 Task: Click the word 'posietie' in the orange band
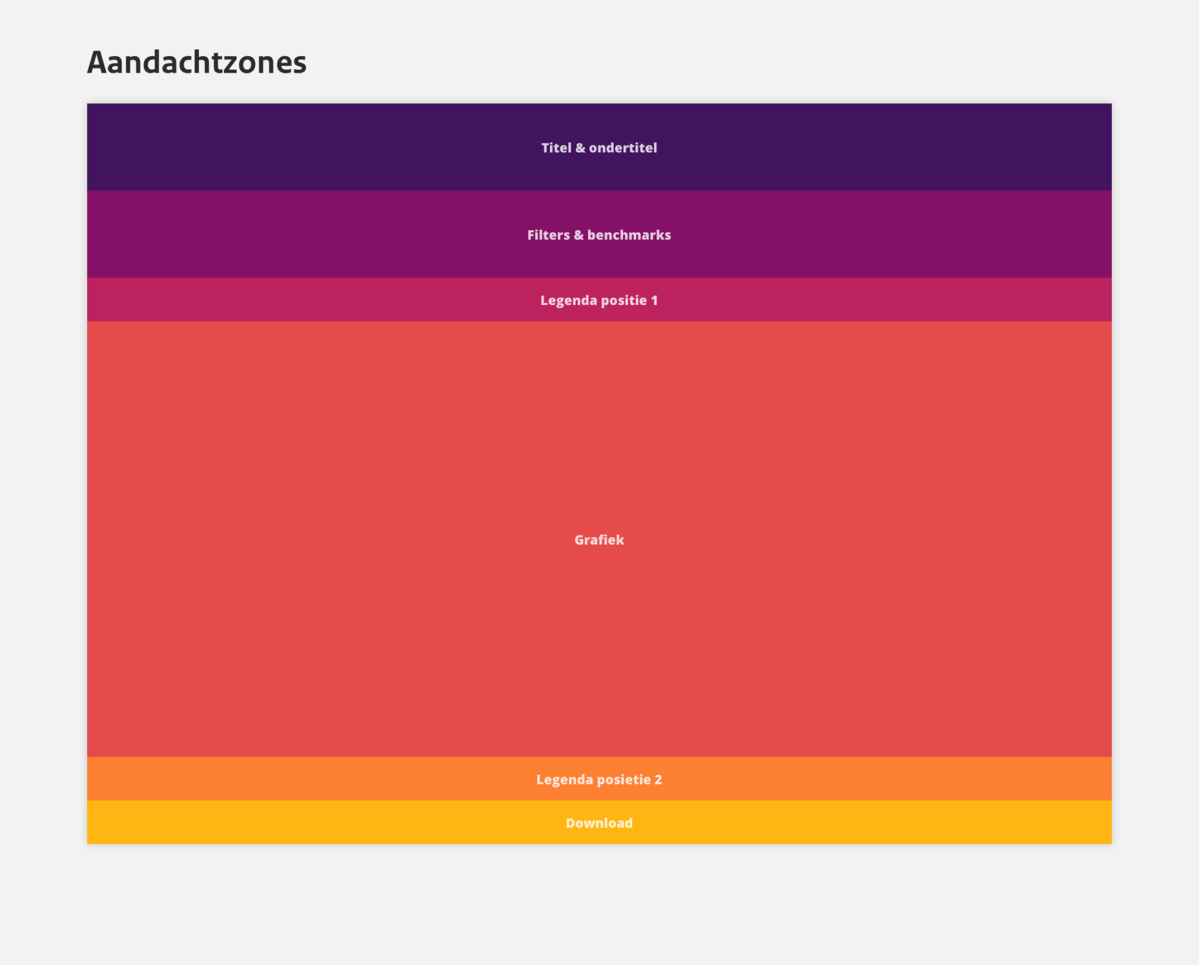tap(624, 780)
